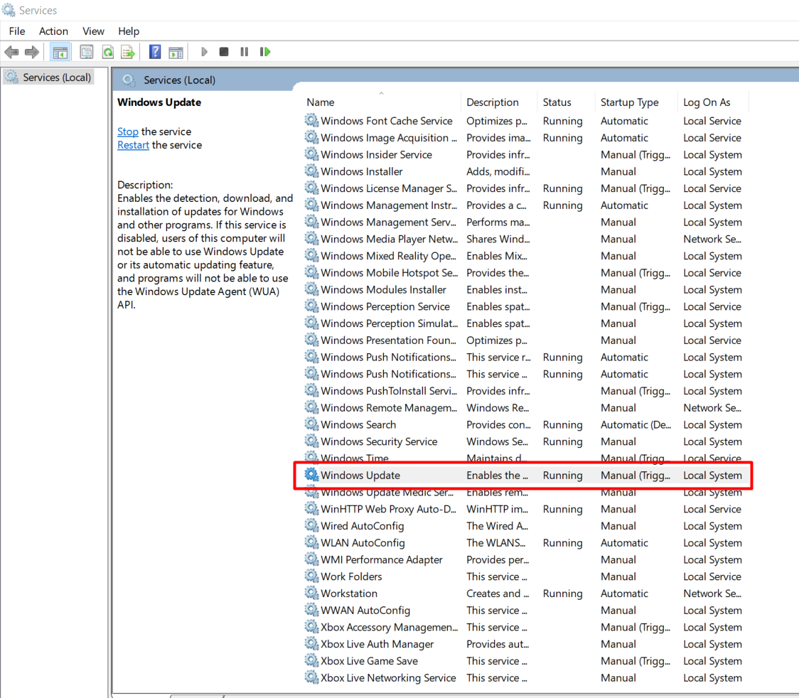This screenshot has width=799, height=698.
Task: Select the Windows License Manager service name
Action: pyautogui.click(x=389, y=188)
